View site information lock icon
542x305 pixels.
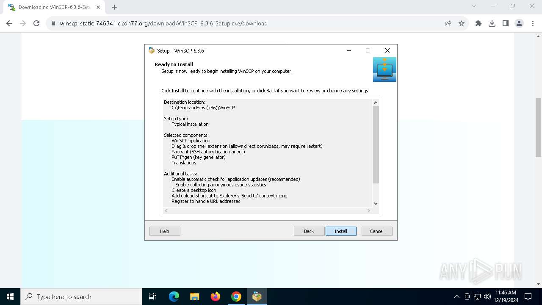[x=53, y=23]
